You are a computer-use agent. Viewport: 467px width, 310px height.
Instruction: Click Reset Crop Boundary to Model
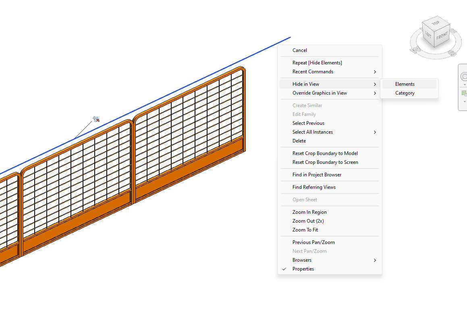click(x=325, y=153)
